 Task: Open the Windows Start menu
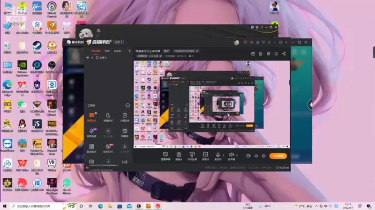tap(5, 206)
